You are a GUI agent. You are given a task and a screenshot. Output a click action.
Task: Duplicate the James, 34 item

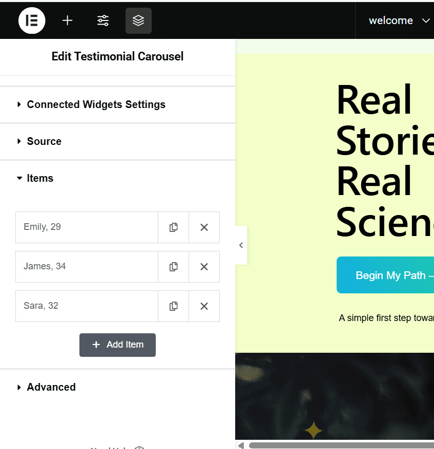coord(174,267)
